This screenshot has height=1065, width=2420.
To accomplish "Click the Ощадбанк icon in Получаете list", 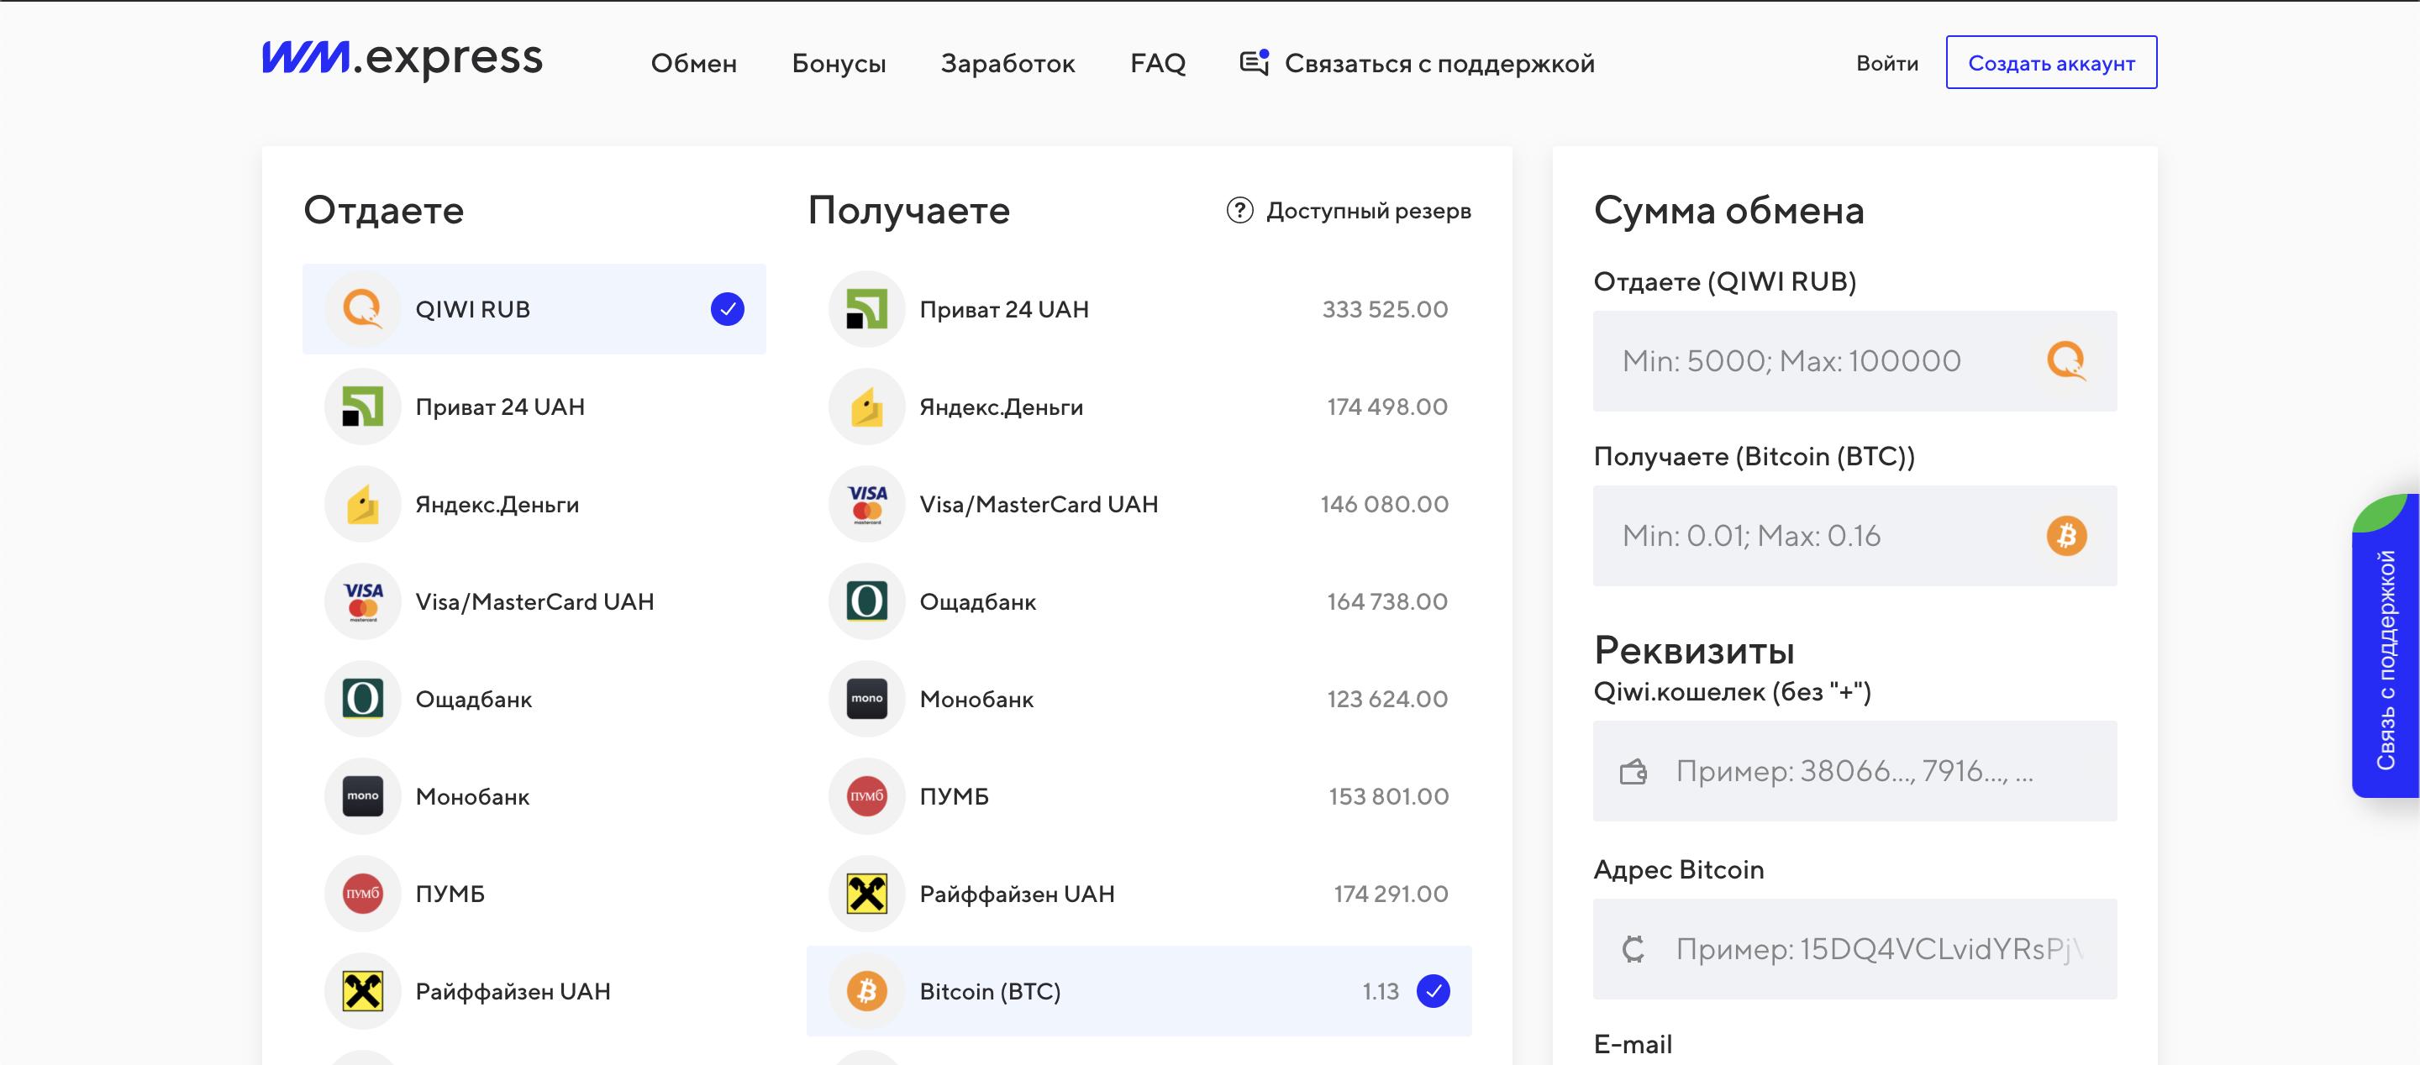I will click(x=866, y=601).
